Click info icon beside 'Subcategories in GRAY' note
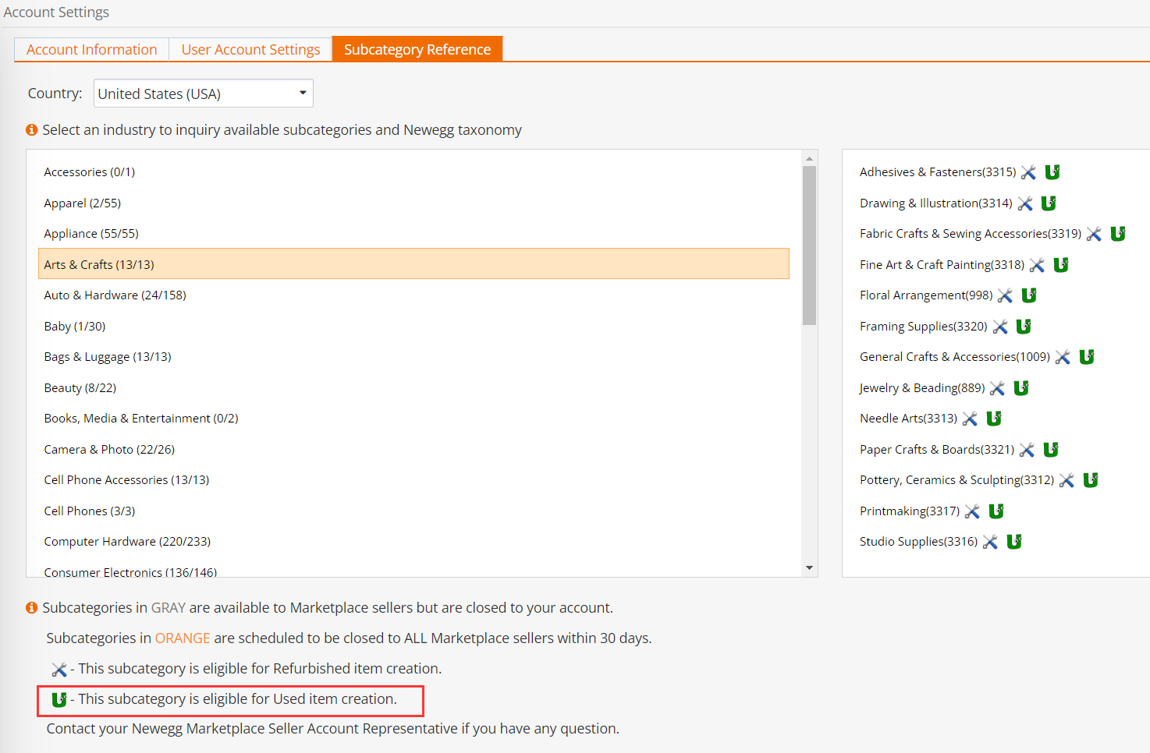1150x753 pixels. pos(32,607)
